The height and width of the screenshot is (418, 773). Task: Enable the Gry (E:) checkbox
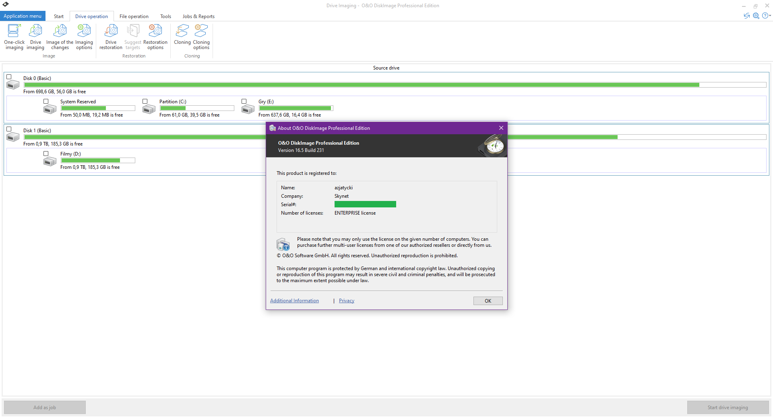[244, 101]
